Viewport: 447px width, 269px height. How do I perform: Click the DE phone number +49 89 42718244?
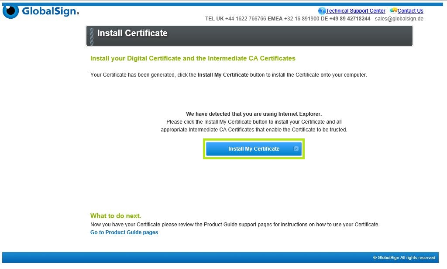[350, 19]
